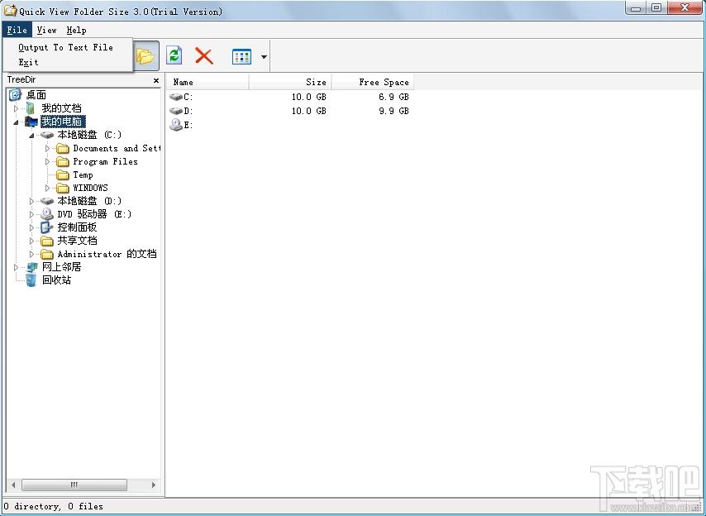This screenshot has height=516, width=706.
Task: Select the 我的文档 tree icon
Action: tap(31, 108)
